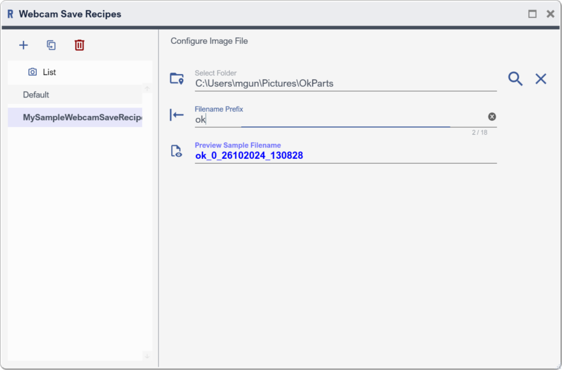Click the Preview Sample Filename value

(x=249, y=156)
